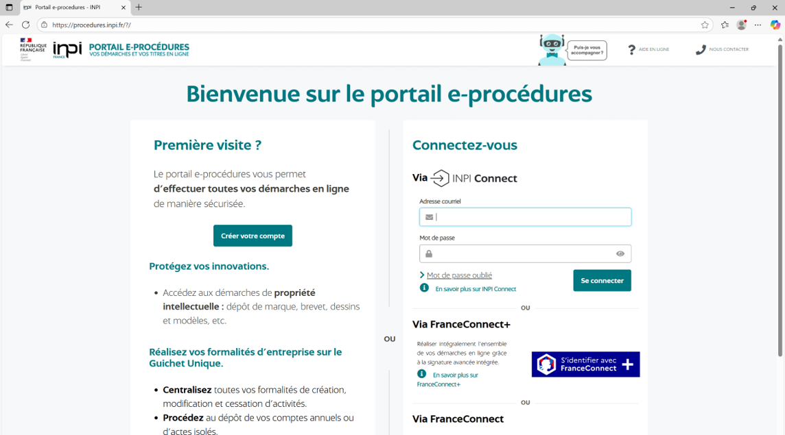Viewport: 785px width, 435px height.
Task: Click the INPI logo in header
Action: pyautogui.click(x=67, y=49)
